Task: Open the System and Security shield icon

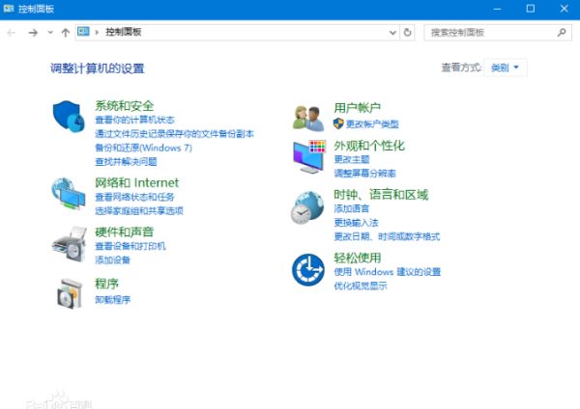Action: coord(69,116)
